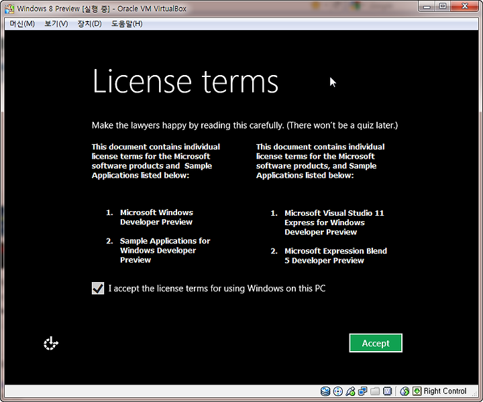This screenshot has width=483, height=402.
Task: Click the window resize grip in status bar
Action: pos(475,394)
